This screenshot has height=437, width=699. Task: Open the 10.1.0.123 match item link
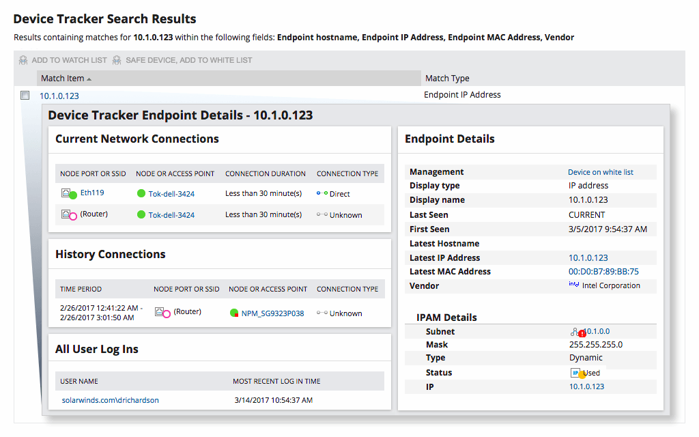(59, 95)
